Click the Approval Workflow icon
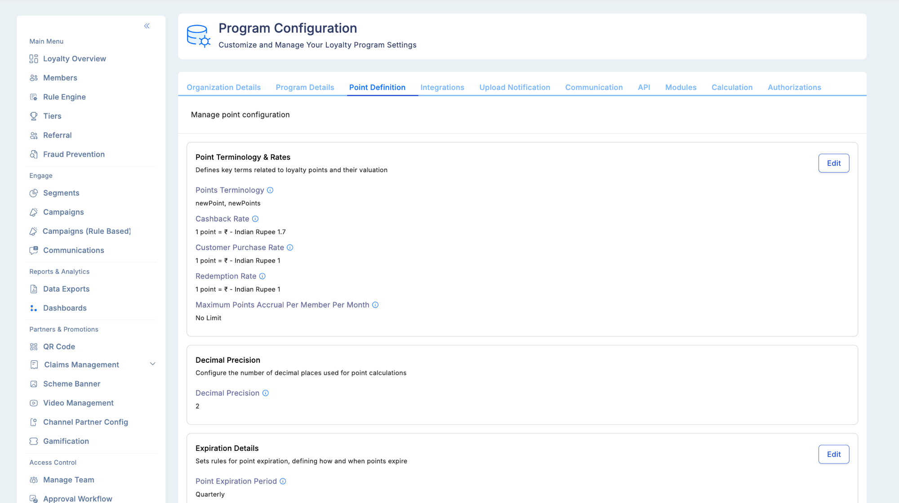The height and width of the screenshot is (503, 899). [x=34, y=499]
